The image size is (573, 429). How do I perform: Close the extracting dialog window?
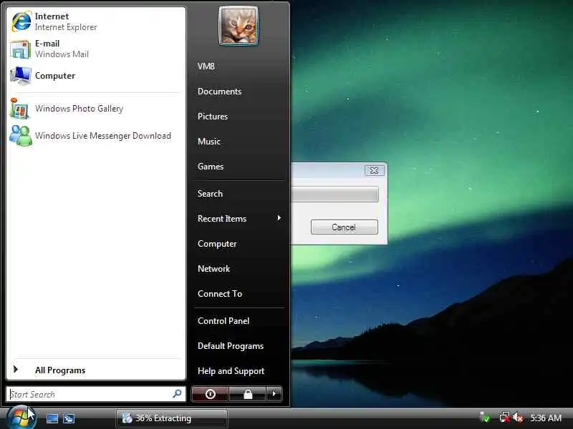(374, 170)
